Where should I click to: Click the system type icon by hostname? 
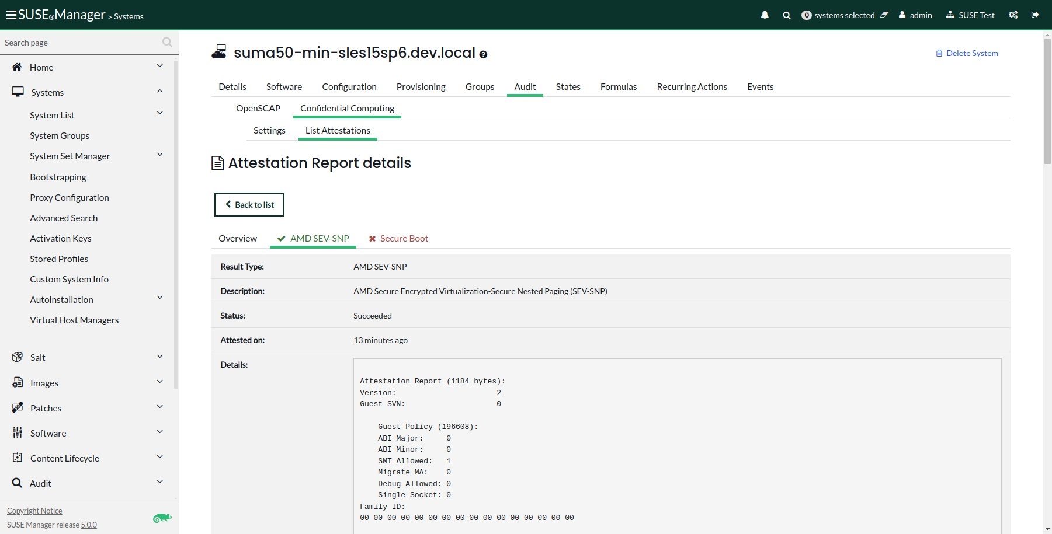pyautogui.click(x=219, y=51)
